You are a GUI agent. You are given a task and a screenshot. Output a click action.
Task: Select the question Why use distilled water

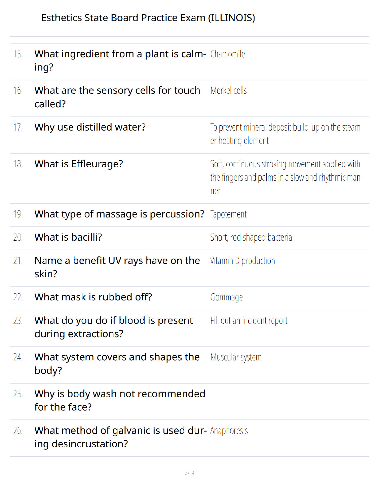90,127
